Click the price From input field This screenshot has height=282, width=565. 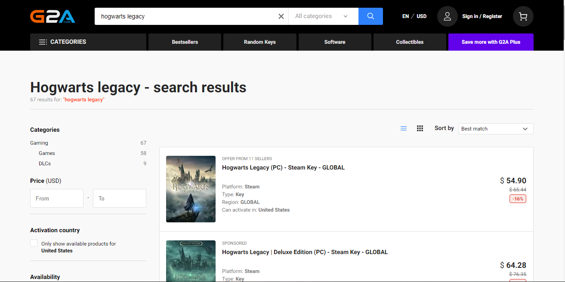[57, 198]
